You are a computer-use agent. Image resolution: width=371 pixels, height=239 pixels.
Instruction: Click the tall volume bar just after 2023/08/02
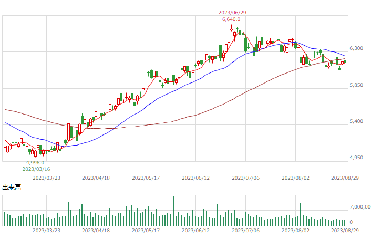(x=301, y=215)
